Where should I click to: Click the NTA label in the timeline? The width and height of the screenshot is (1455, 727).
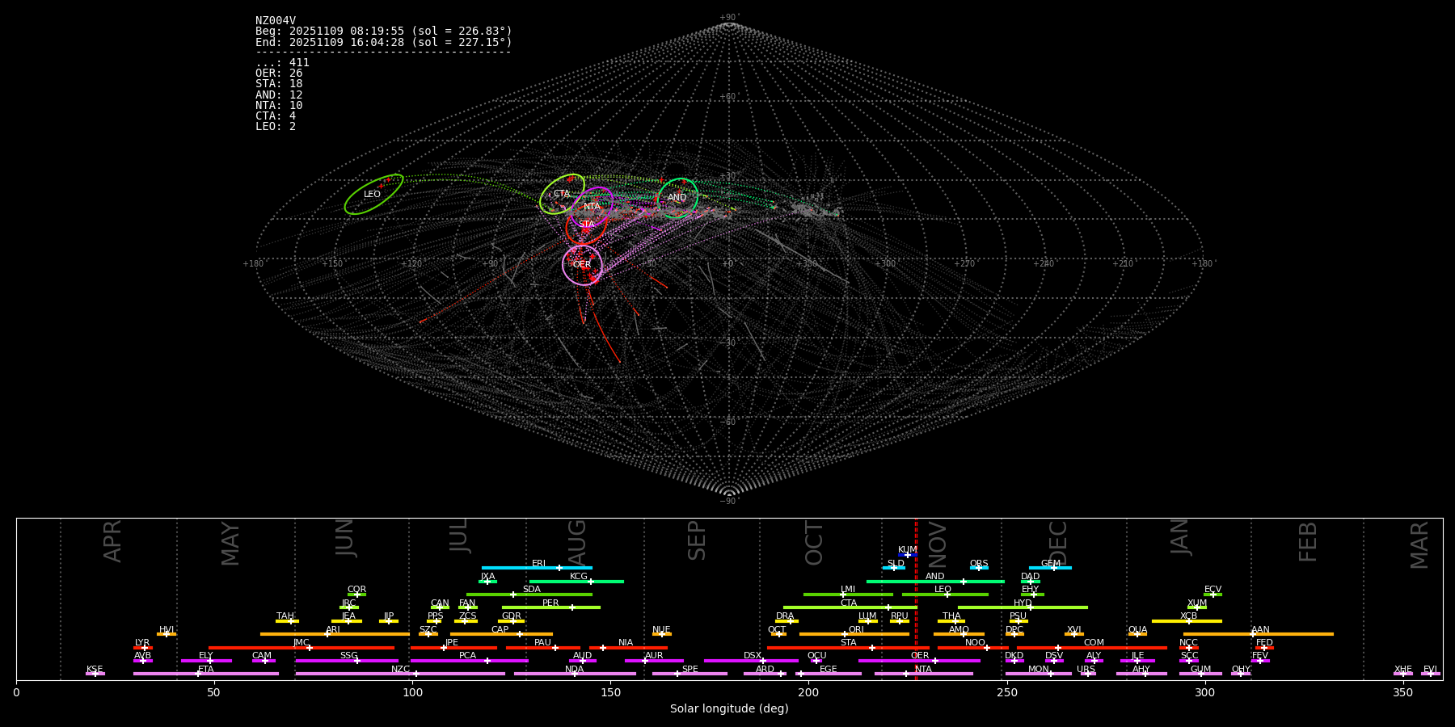tap(923, 669)
